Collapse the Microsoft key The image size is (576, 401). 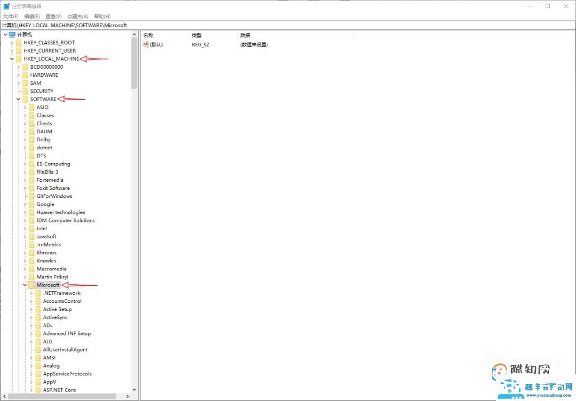pyautogui.click(x=25, y=285)
